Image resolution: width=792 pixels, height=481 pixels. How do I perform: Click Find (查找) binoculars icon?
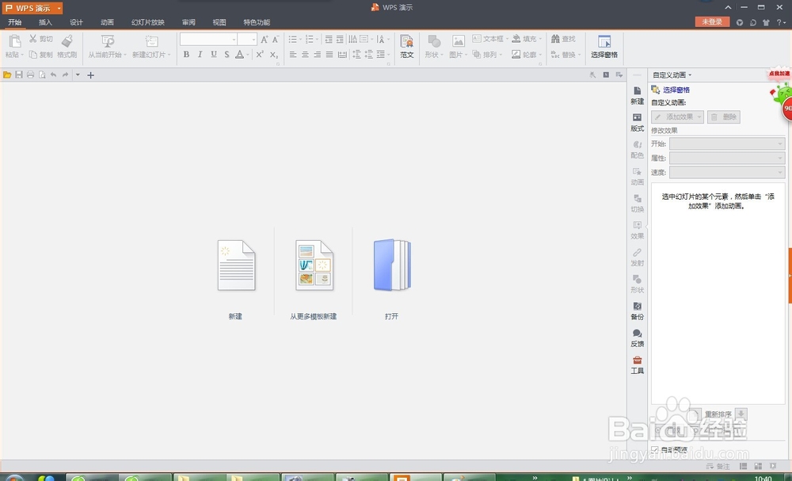click(x=556, y=39)
